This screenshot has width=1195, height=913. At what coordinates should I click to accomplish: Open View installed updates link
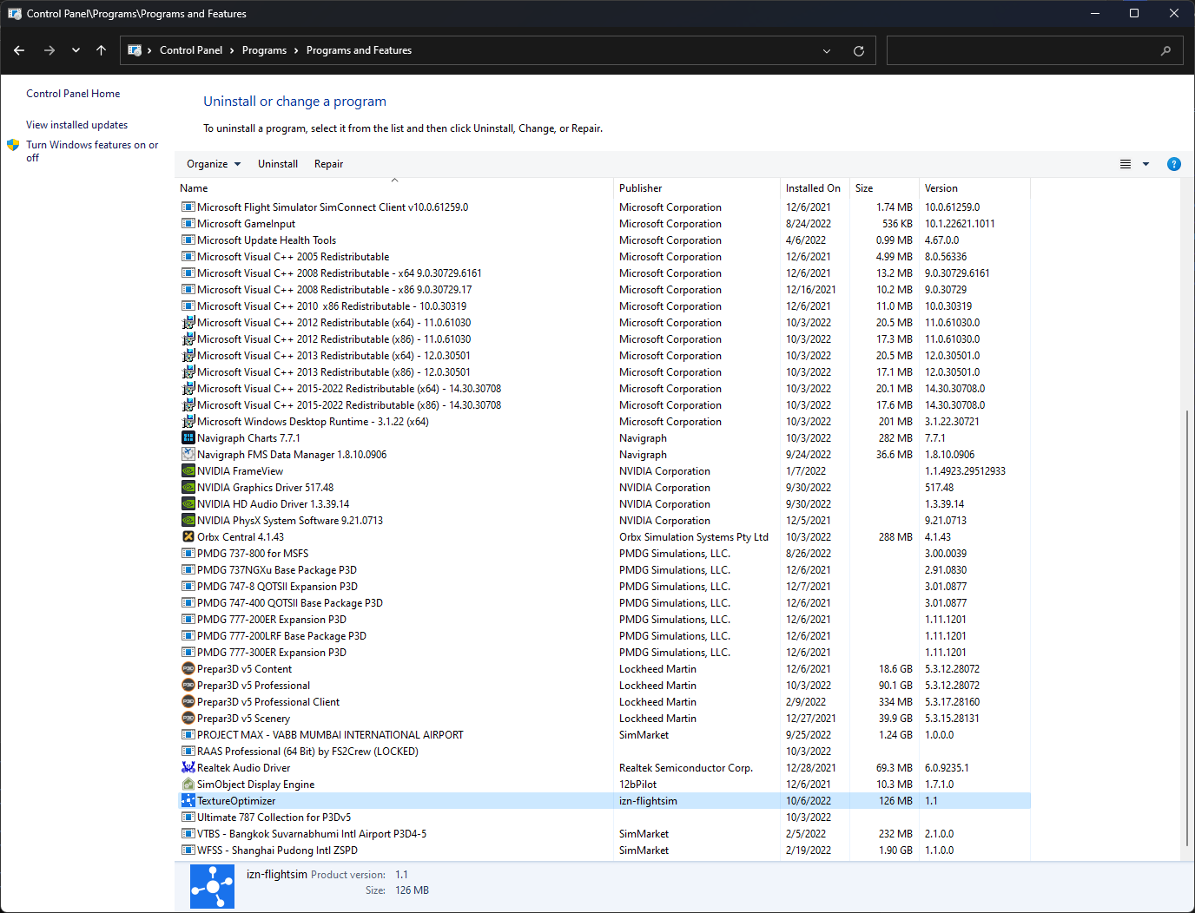tap(76, 125)
